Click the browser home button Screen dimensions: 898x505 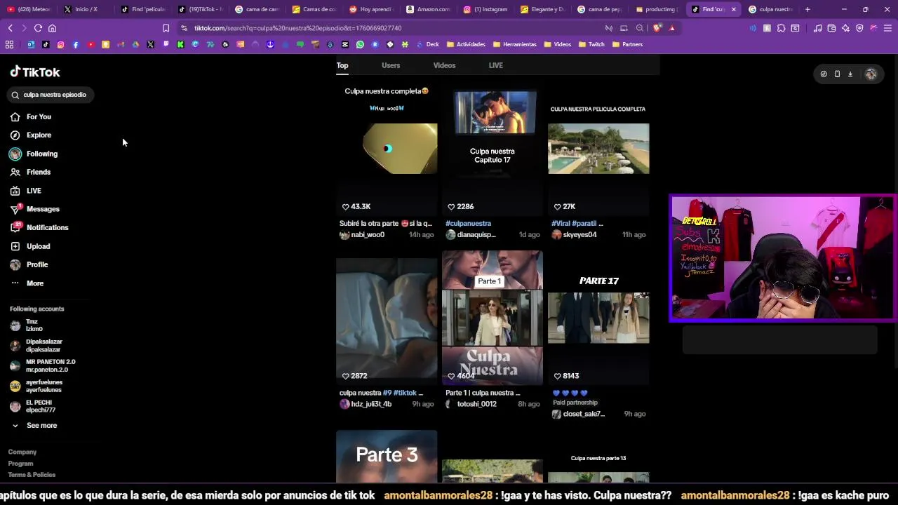pos(52,28)
